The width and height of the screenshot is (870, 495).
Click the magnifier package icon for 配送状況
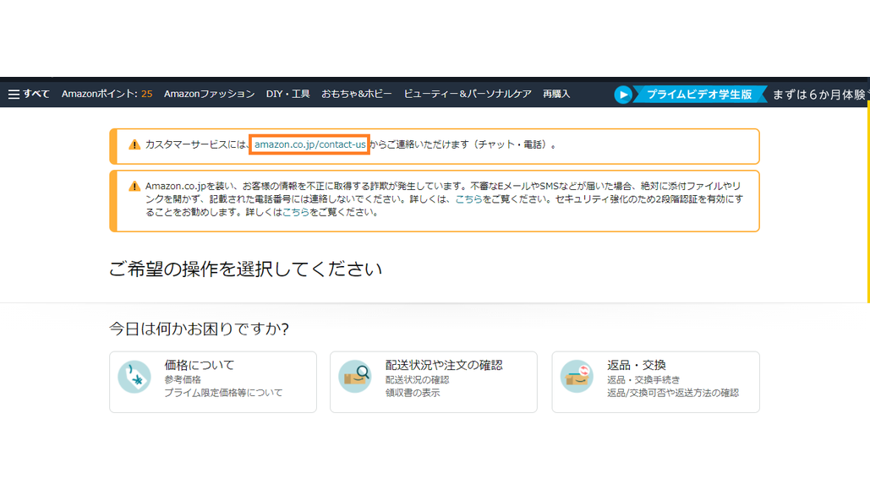[x=355, y=377]
